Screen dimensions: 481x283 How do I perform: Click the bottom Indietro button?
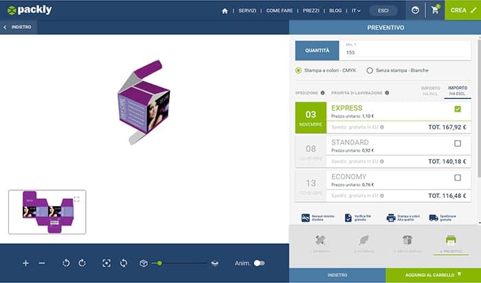pyautogui.click(x=337, y=275)
